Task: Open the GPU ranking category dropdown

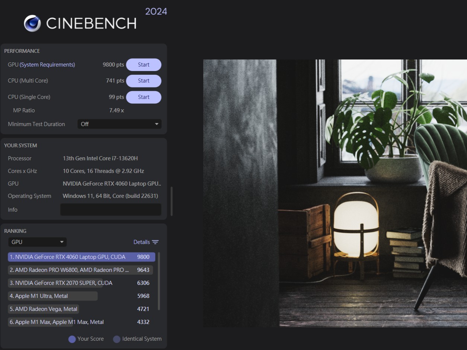Action: [37, 242]
